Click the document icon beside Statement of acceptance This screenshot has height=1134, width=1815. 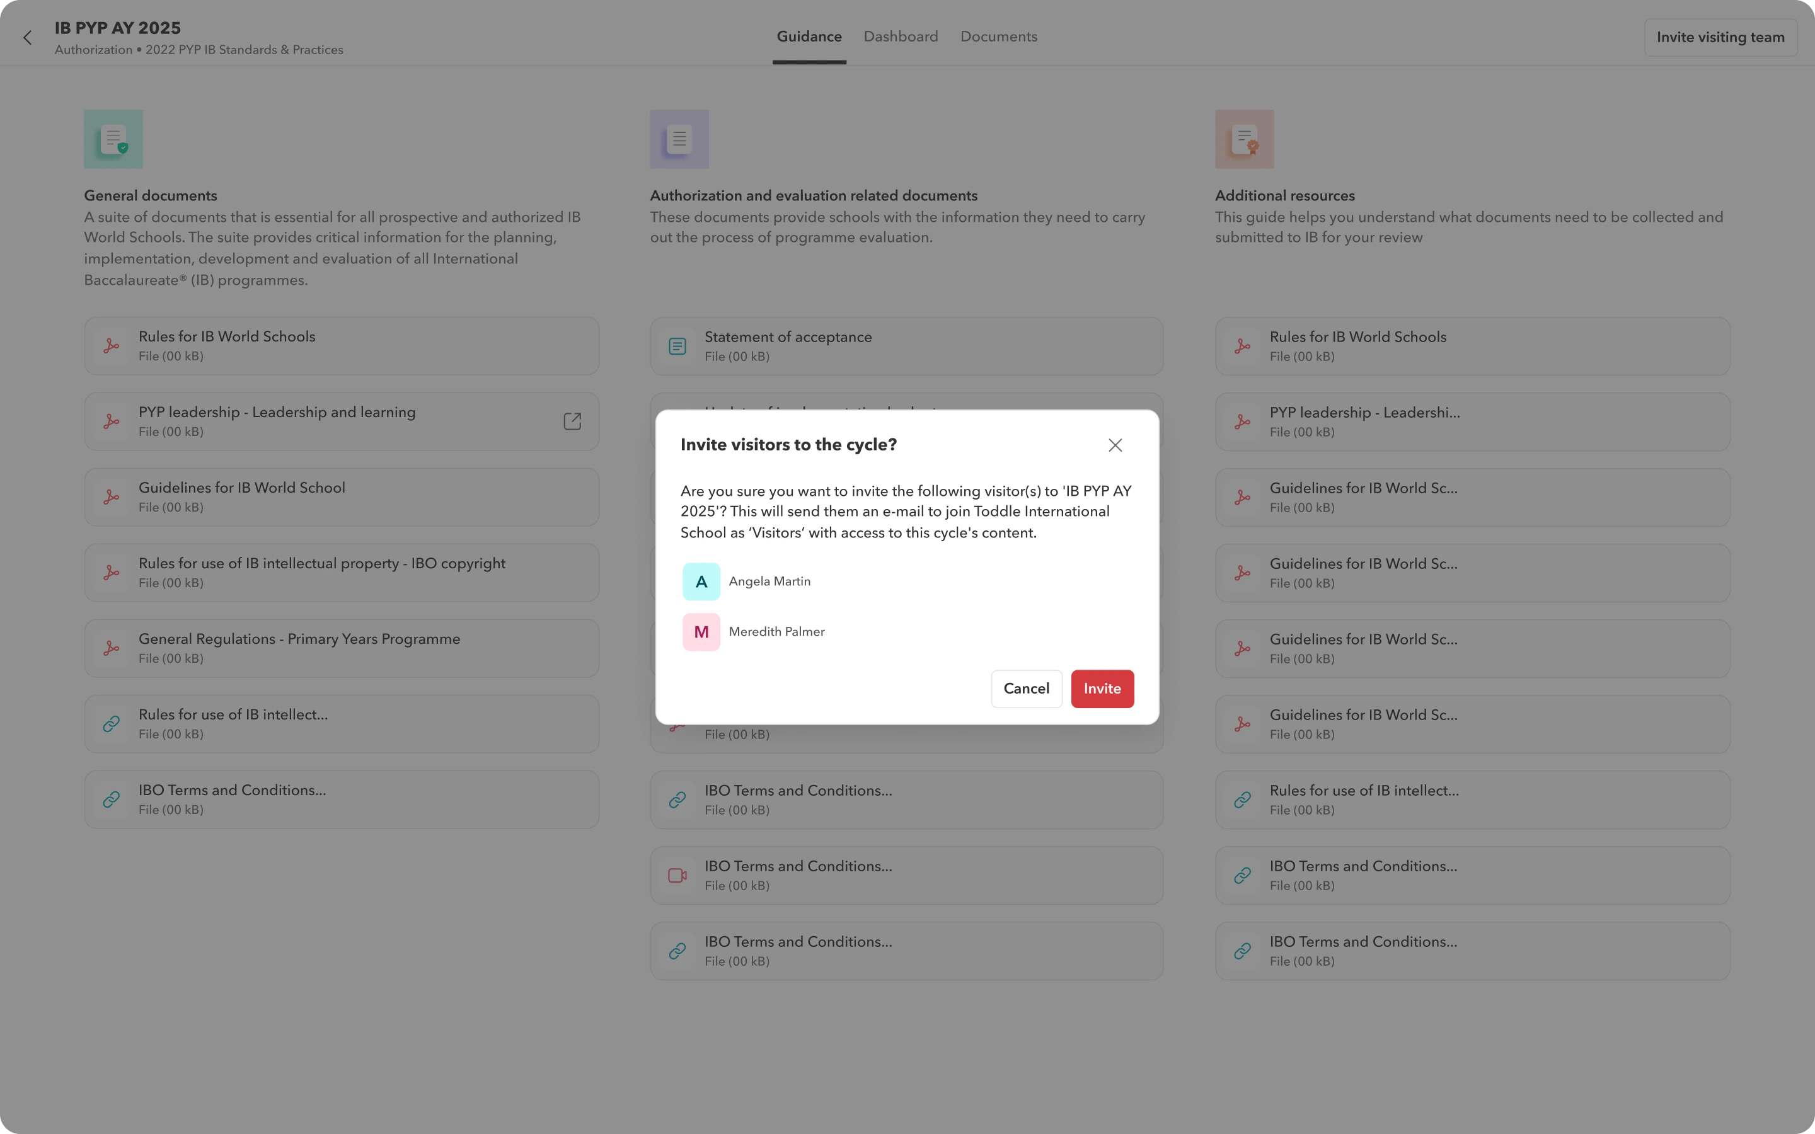pyautogui.click(x=676, y=345)
